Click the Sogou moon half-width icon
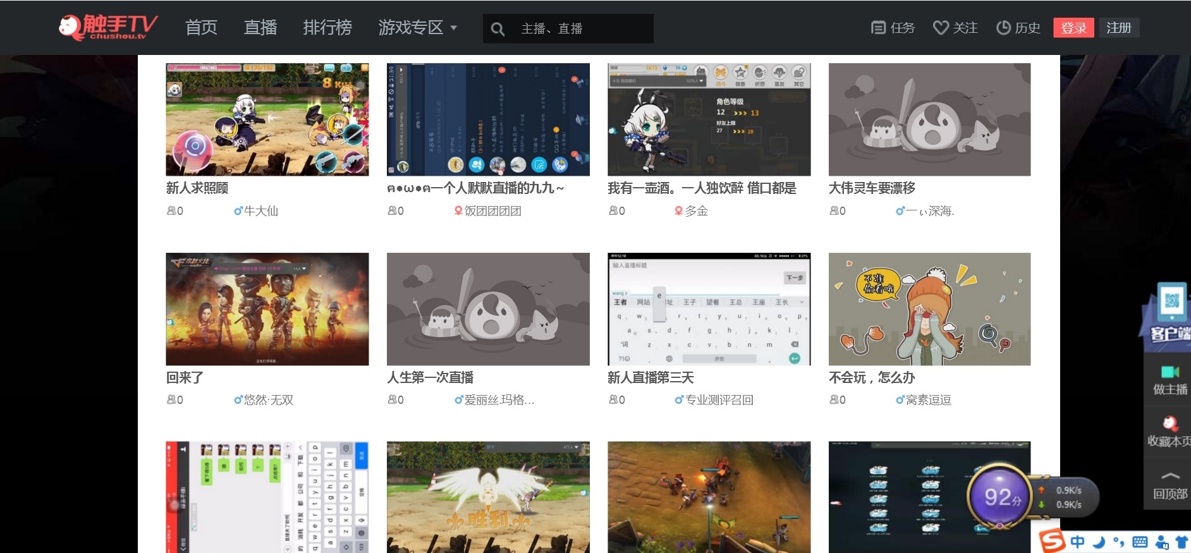1191x553 pixels. click(1099, 542)
